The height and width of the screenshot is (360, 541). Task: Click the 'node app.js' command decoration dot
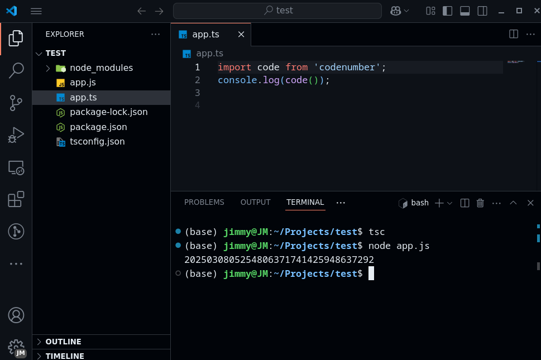pos(178,245)
